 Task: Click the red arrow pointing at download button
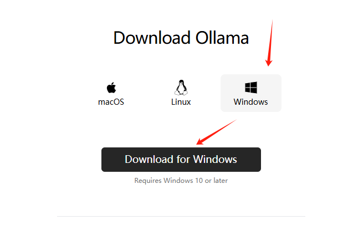(216, 132)
